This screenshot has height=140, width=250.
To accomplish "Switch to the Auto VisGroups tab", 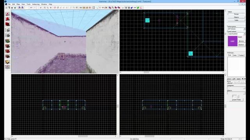I will click(235, 55).
